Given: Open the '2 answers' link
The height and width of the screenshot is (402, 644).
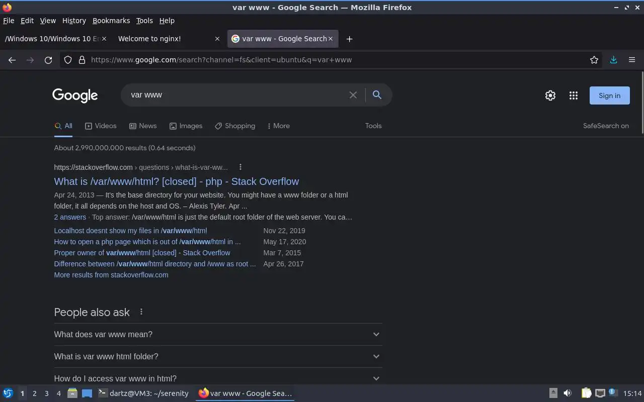Looking at the screenshot, I should [x=70, y=217].
